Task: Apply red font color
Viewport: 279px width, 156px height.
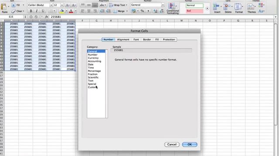Action: tap(71, 11)
